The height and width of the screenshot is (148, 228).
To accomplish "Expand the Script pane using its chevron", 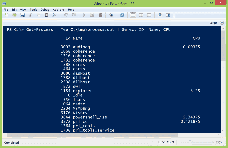I will tap(222, 22).
